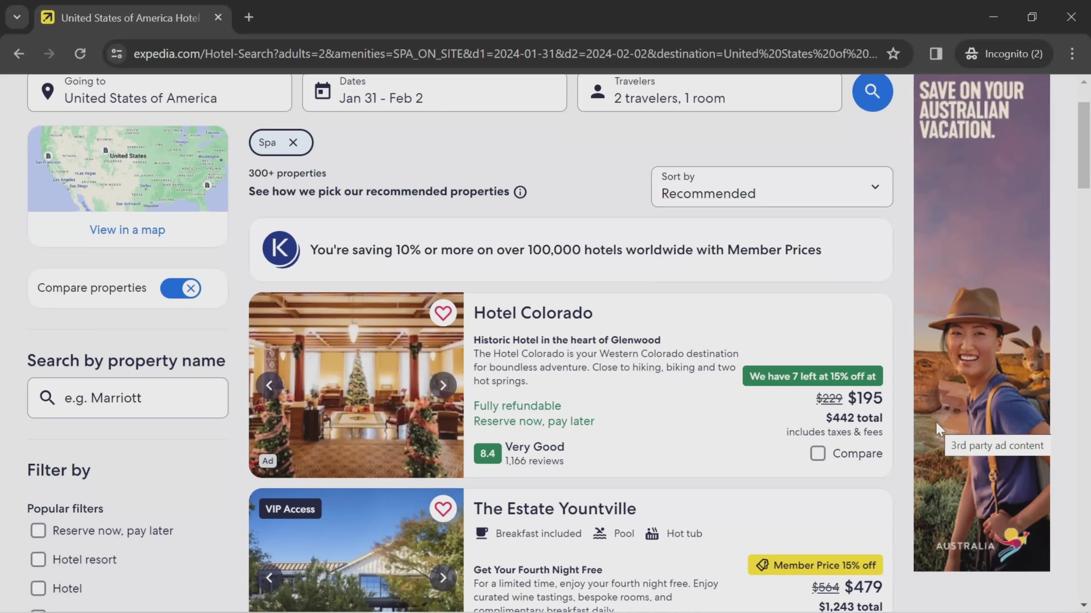Viewport: 1091px width, 613px height.
Task: Click the Dates calendar icon
Action: point(323,91)
